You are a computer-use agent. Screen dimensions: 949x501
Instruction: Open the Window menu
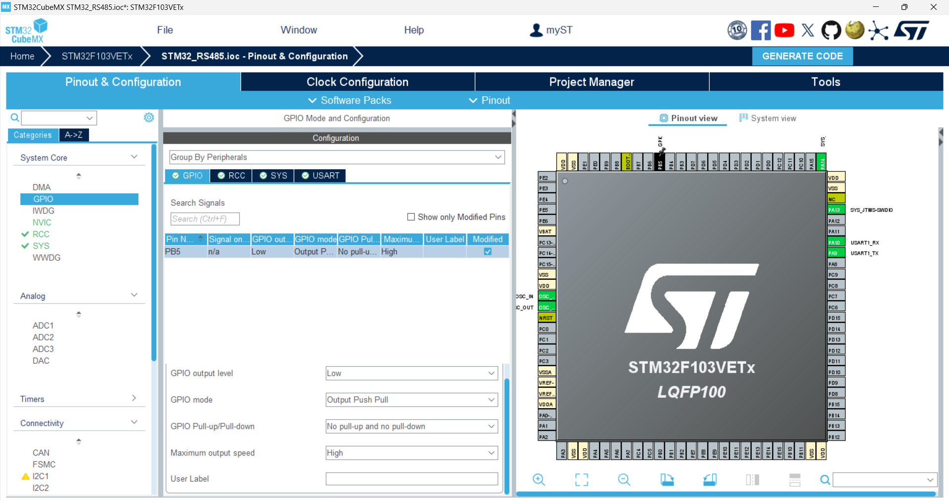[x=299, y=30]
